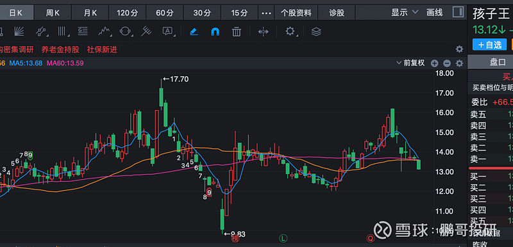Select the pitchfork rake drawing tool
513x247 pixels.
point(147,31)
